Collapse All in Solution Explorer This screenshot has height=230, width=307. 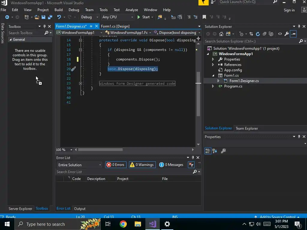tap(264, 34)
